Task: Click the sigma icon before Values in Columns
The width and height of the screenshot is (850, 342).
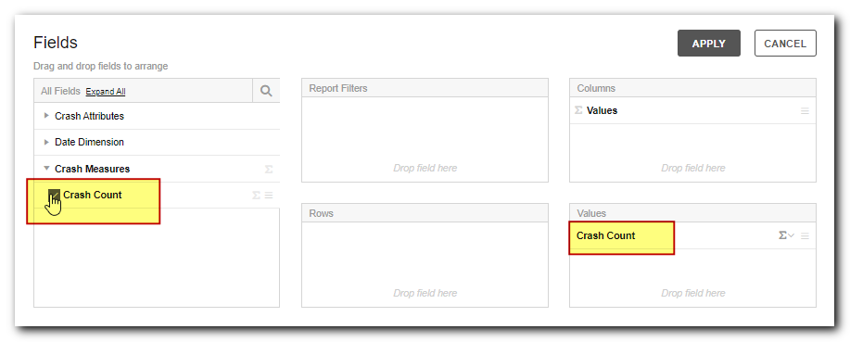Action: (x=578, y=110)
